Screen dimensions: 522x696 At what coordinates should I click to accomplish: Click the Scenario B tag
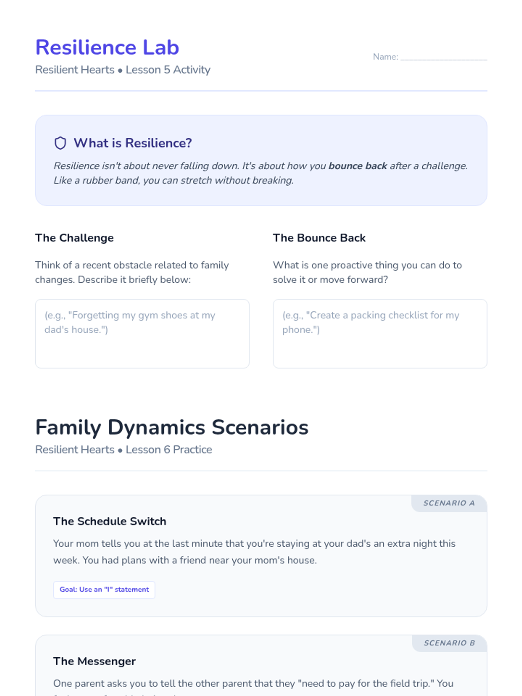[449, 643]
